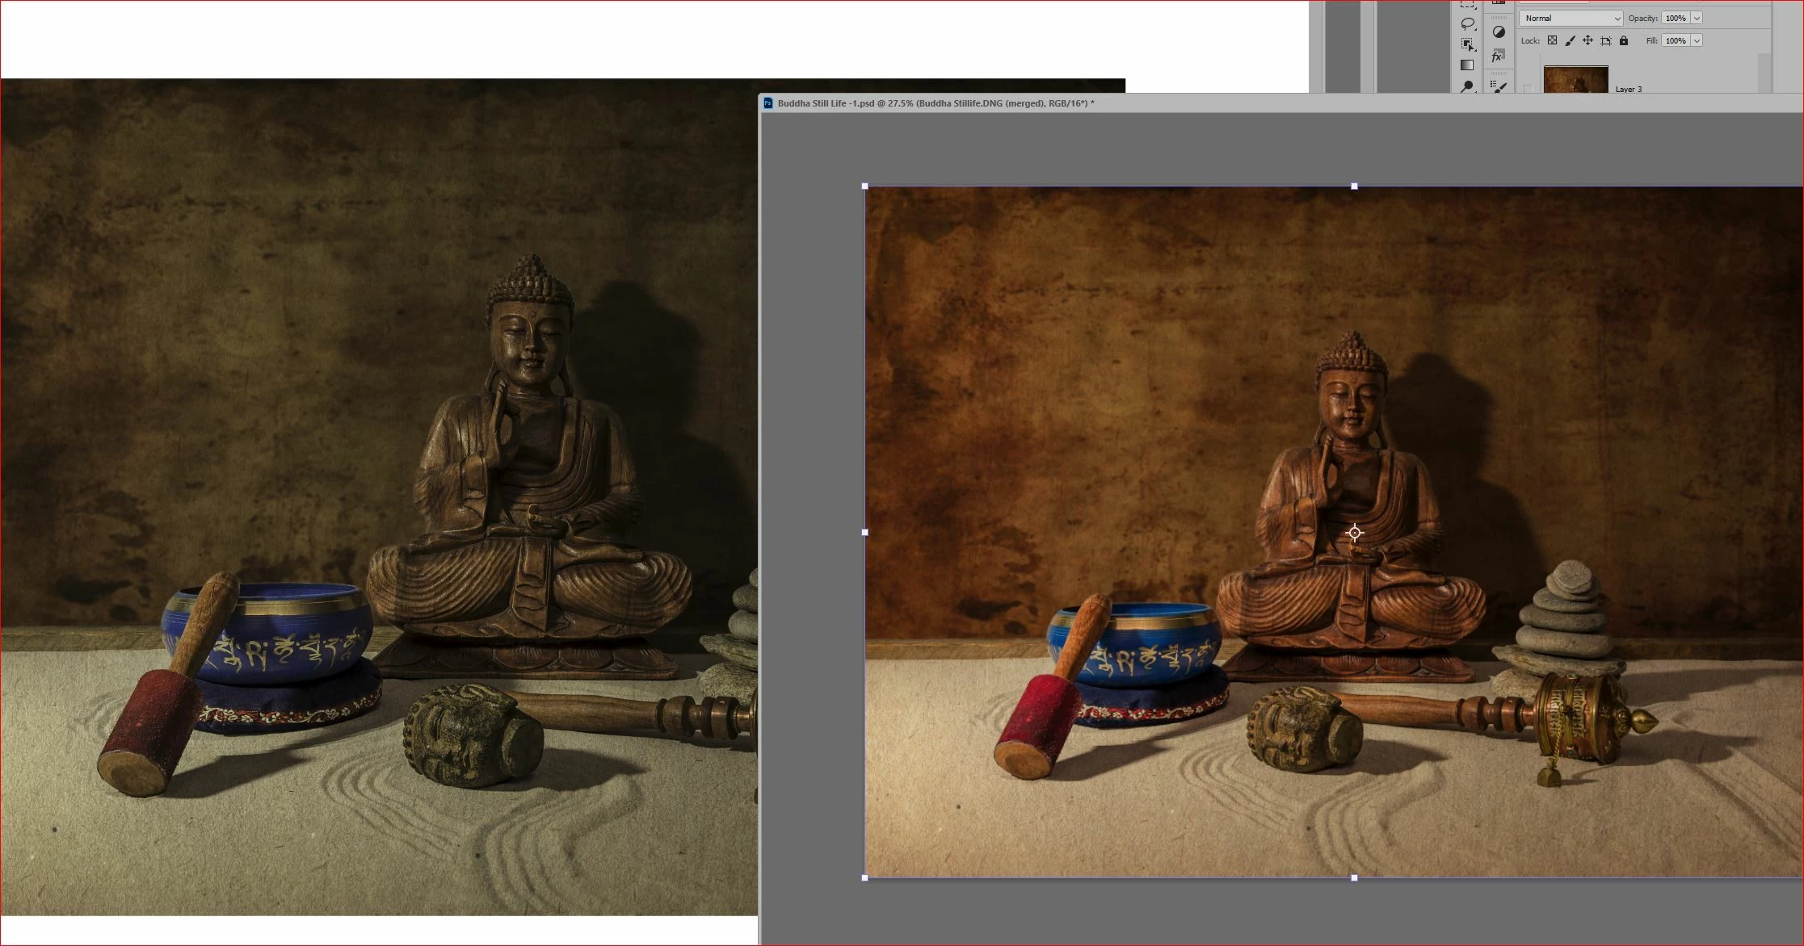This screenshot has width=1804, height=946.
Task: Click the Opacity 100% value field
Action: point(1675,18)
